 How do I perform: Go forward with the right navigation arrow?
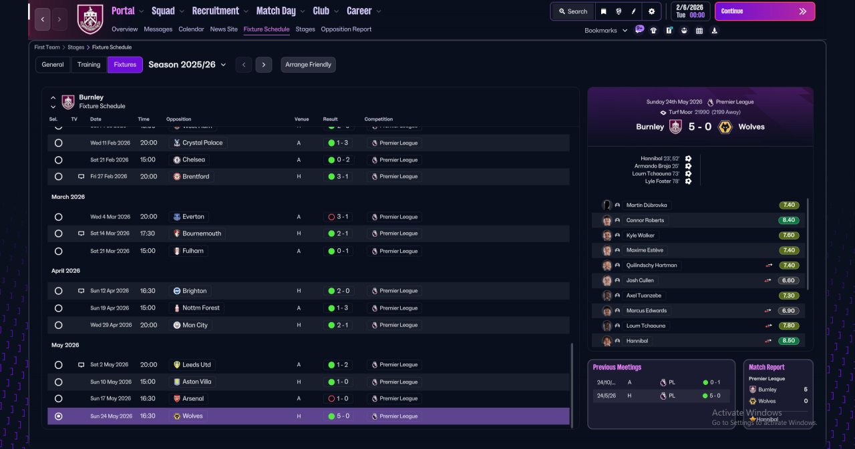pos(59,19)
